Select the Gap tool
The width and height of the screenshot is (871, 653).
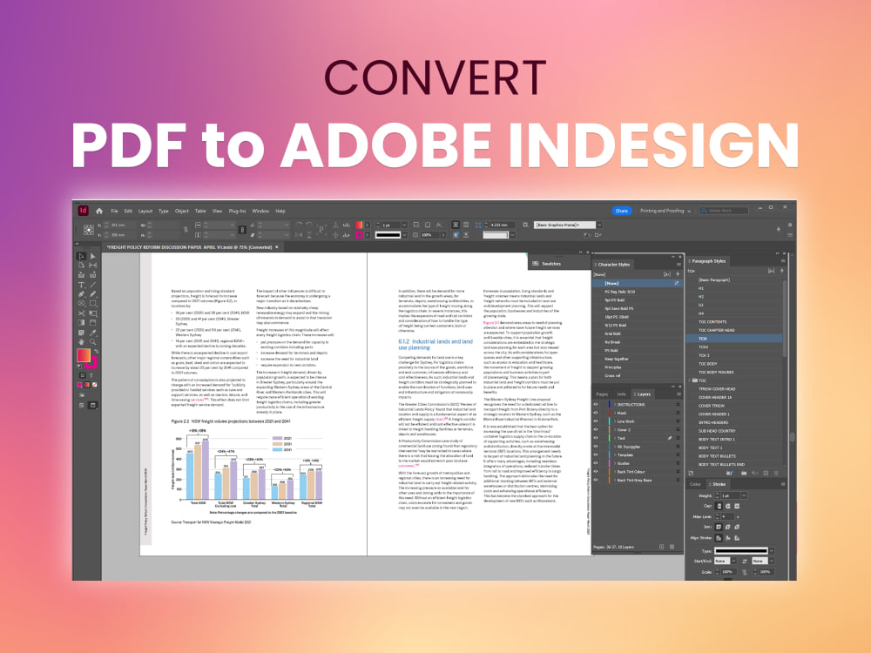pyautogui.click(x=93, y=266)
